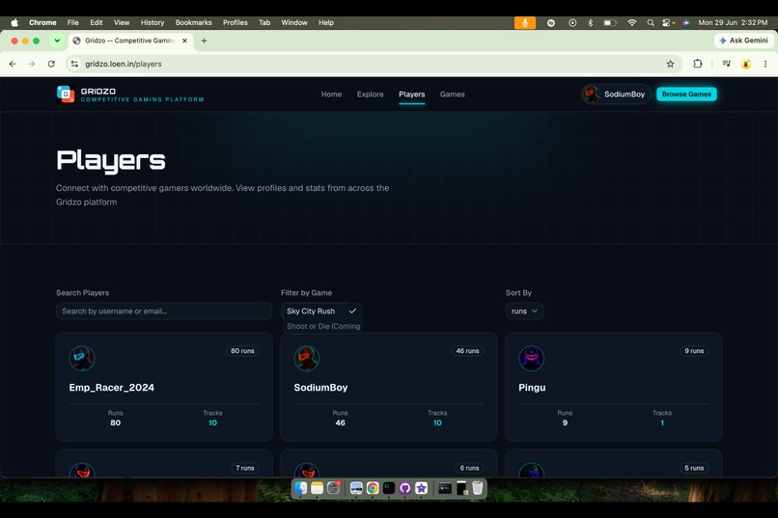Go back to previous page
The image size is (778, 518).
tap(13, 64)
